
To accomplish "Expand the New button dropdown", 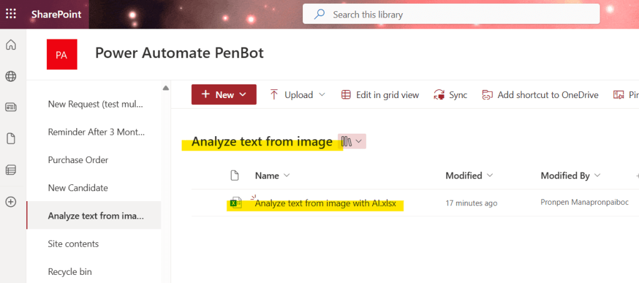I will click(x=224, y=95).
